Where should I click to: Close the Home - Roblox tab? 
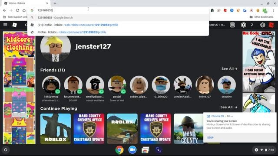click(47, 3)
